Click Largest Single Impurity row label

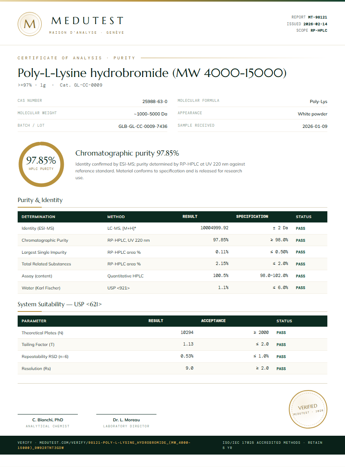point(44,252)
